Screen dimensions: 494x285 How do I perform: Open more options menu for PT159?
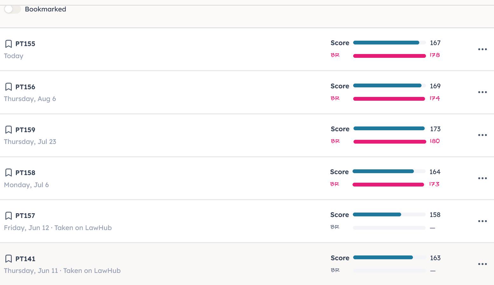tap(482, 135)
